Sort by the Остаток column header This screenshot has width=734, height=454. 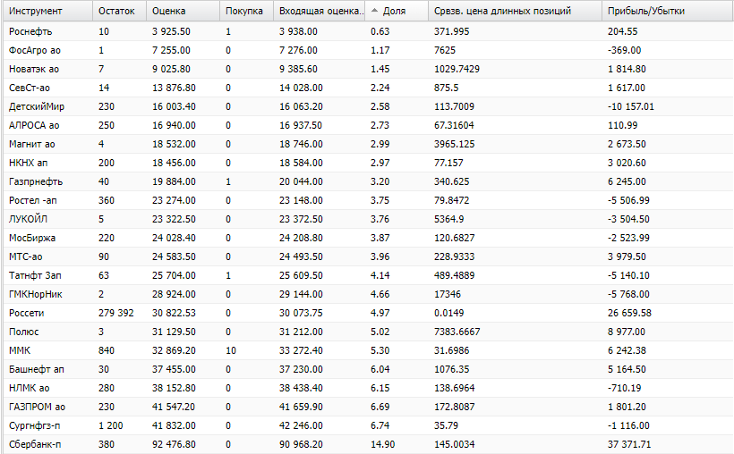(x=120, y=11)
